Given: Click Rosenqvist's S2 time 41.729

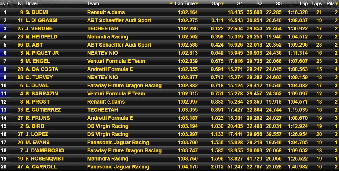Looking at the screenshot, I should point(255,159).
